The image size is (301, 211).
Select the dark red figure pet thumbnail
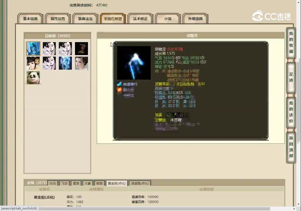coord(81,49)
